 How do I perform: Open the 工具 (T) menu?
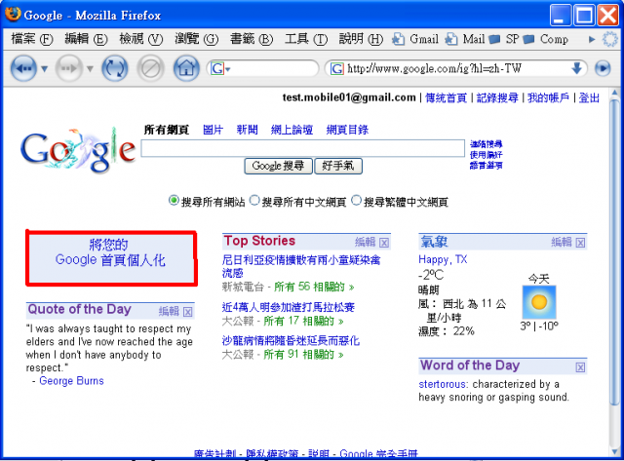pos(306,39)
